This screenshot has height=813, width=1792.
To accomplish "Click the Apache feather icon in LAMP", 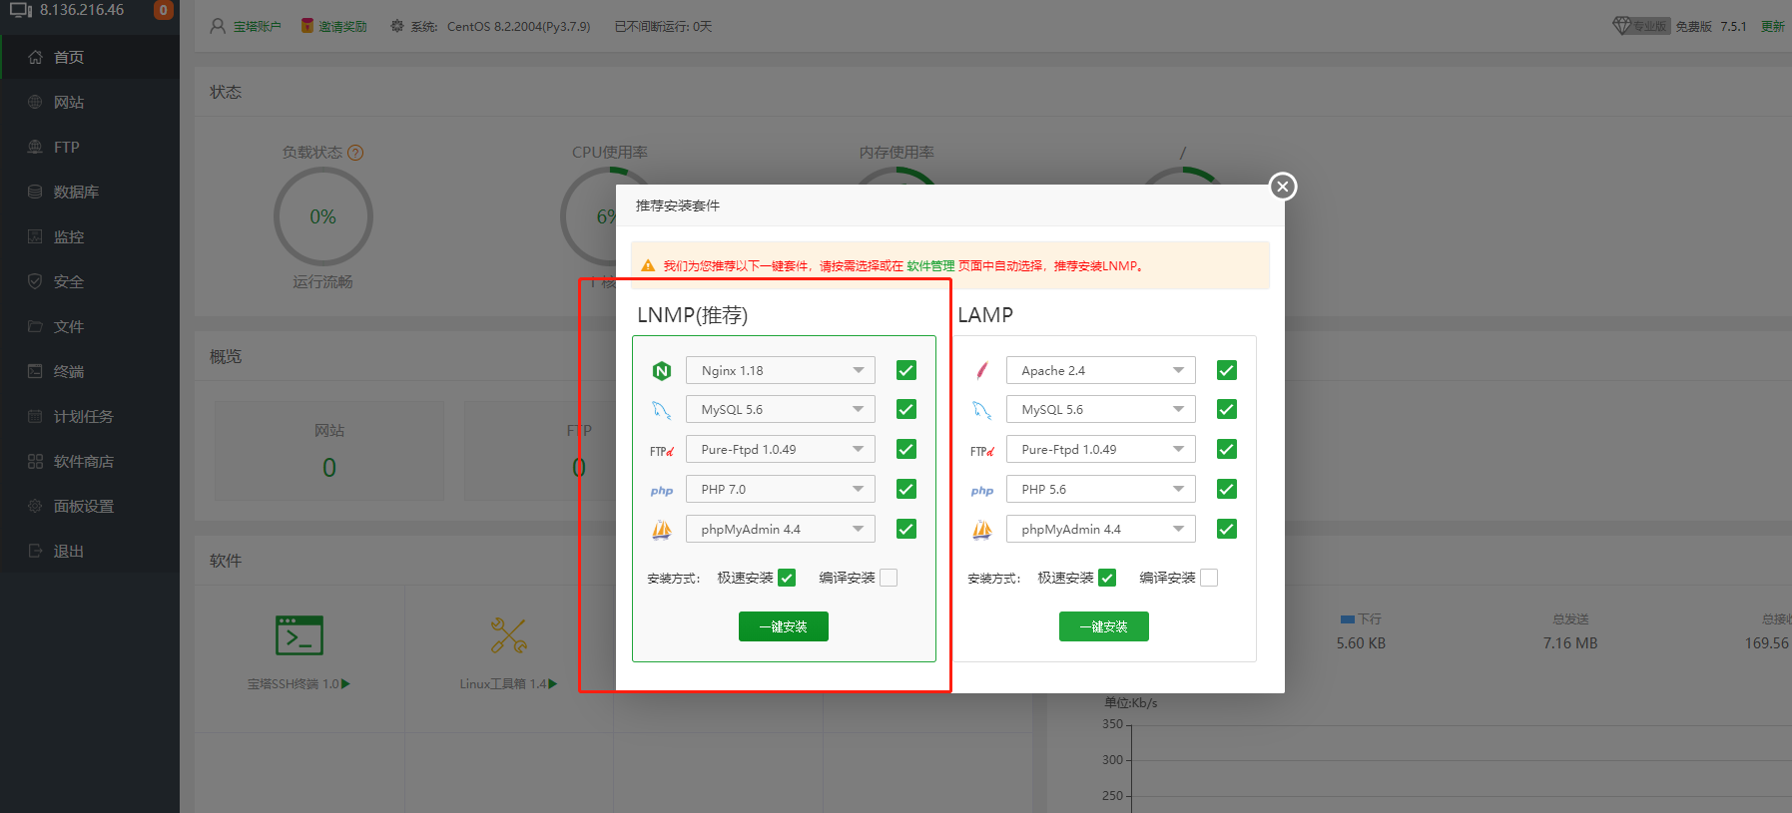I will [x=982, y=371].
